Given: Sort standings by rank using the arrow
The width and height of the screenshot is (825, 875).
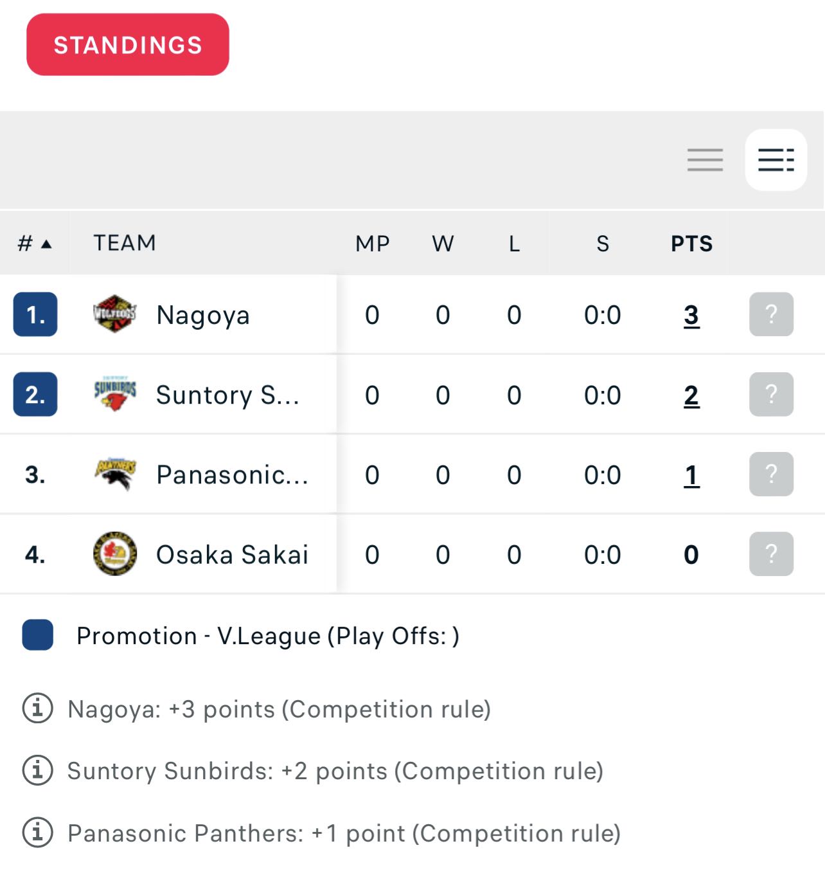Looking at the screenshot, I should pos(46,244).
